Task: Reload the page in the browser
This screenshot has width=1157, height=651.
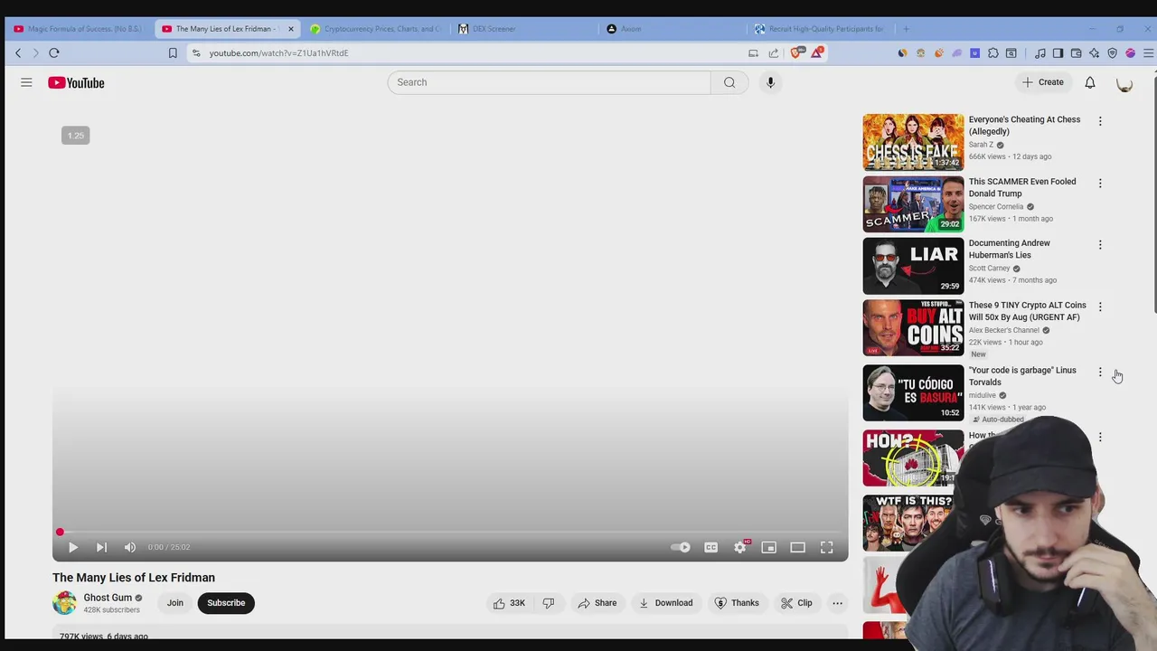Action: tap(54, 53)
